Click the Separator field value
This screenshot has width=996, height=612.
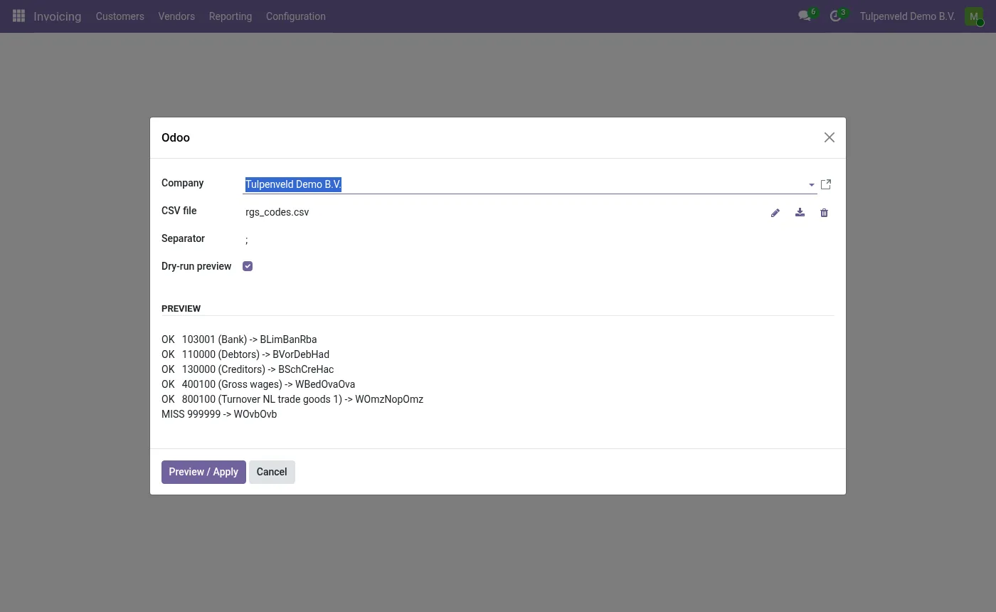point(247,240)
